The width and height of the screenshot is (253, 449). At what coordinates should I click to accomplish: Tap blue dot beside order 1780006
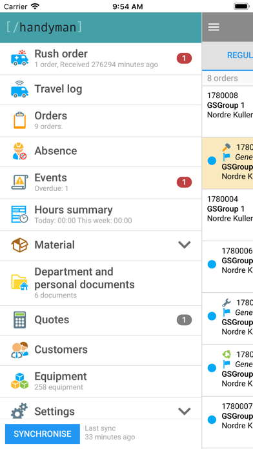(212, 264)
